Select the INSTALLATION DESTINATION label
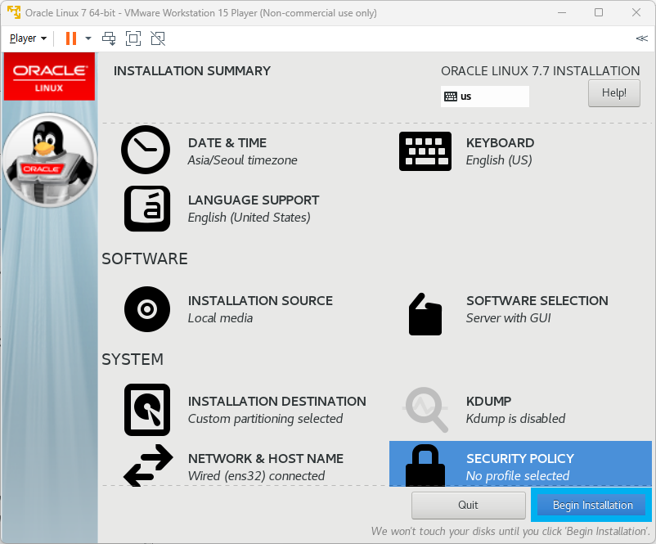This screenshot has height=544, width=656. click(277, 402)
